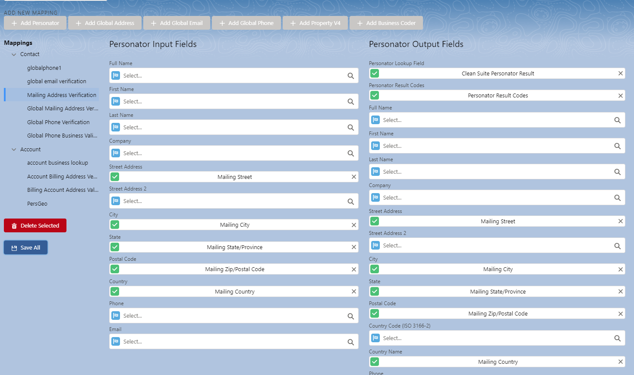Clear the Clean Suite Personator Result field
Viewport: 634px width, 375px height.
(620, 73)
